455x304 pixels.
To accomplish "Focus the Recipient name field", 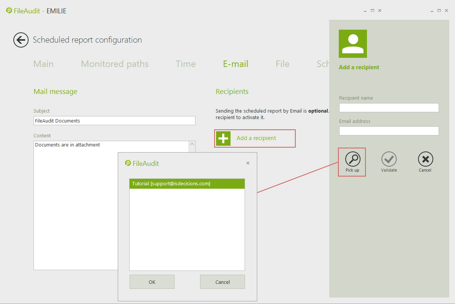I will click(x=389, y=108).
